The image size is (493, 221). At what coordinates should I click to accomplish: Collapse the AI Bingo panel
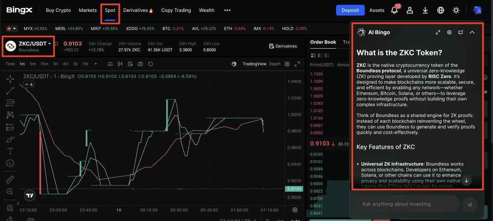coord(472,32)
